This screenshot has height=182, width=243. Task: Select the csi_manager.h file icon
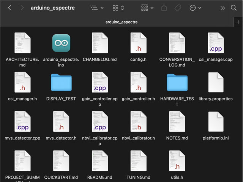pos(22,82)
